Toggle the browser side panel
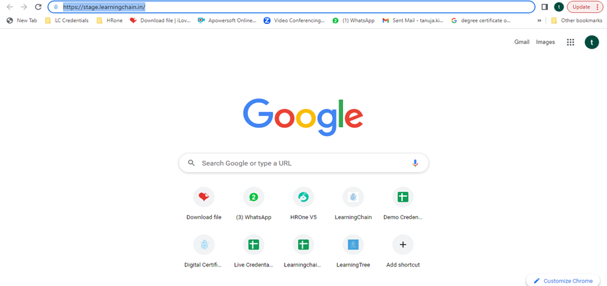 (545, 7)
